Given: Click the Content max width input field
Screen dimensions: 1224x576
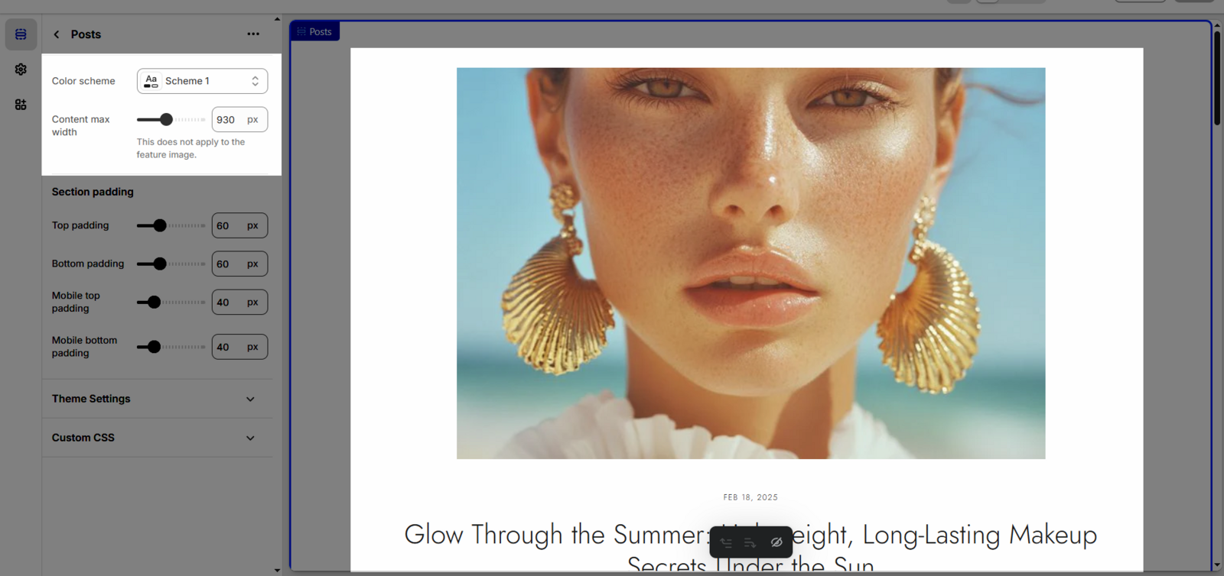Looking at the screenshot, I should click(x=228, y=120).
